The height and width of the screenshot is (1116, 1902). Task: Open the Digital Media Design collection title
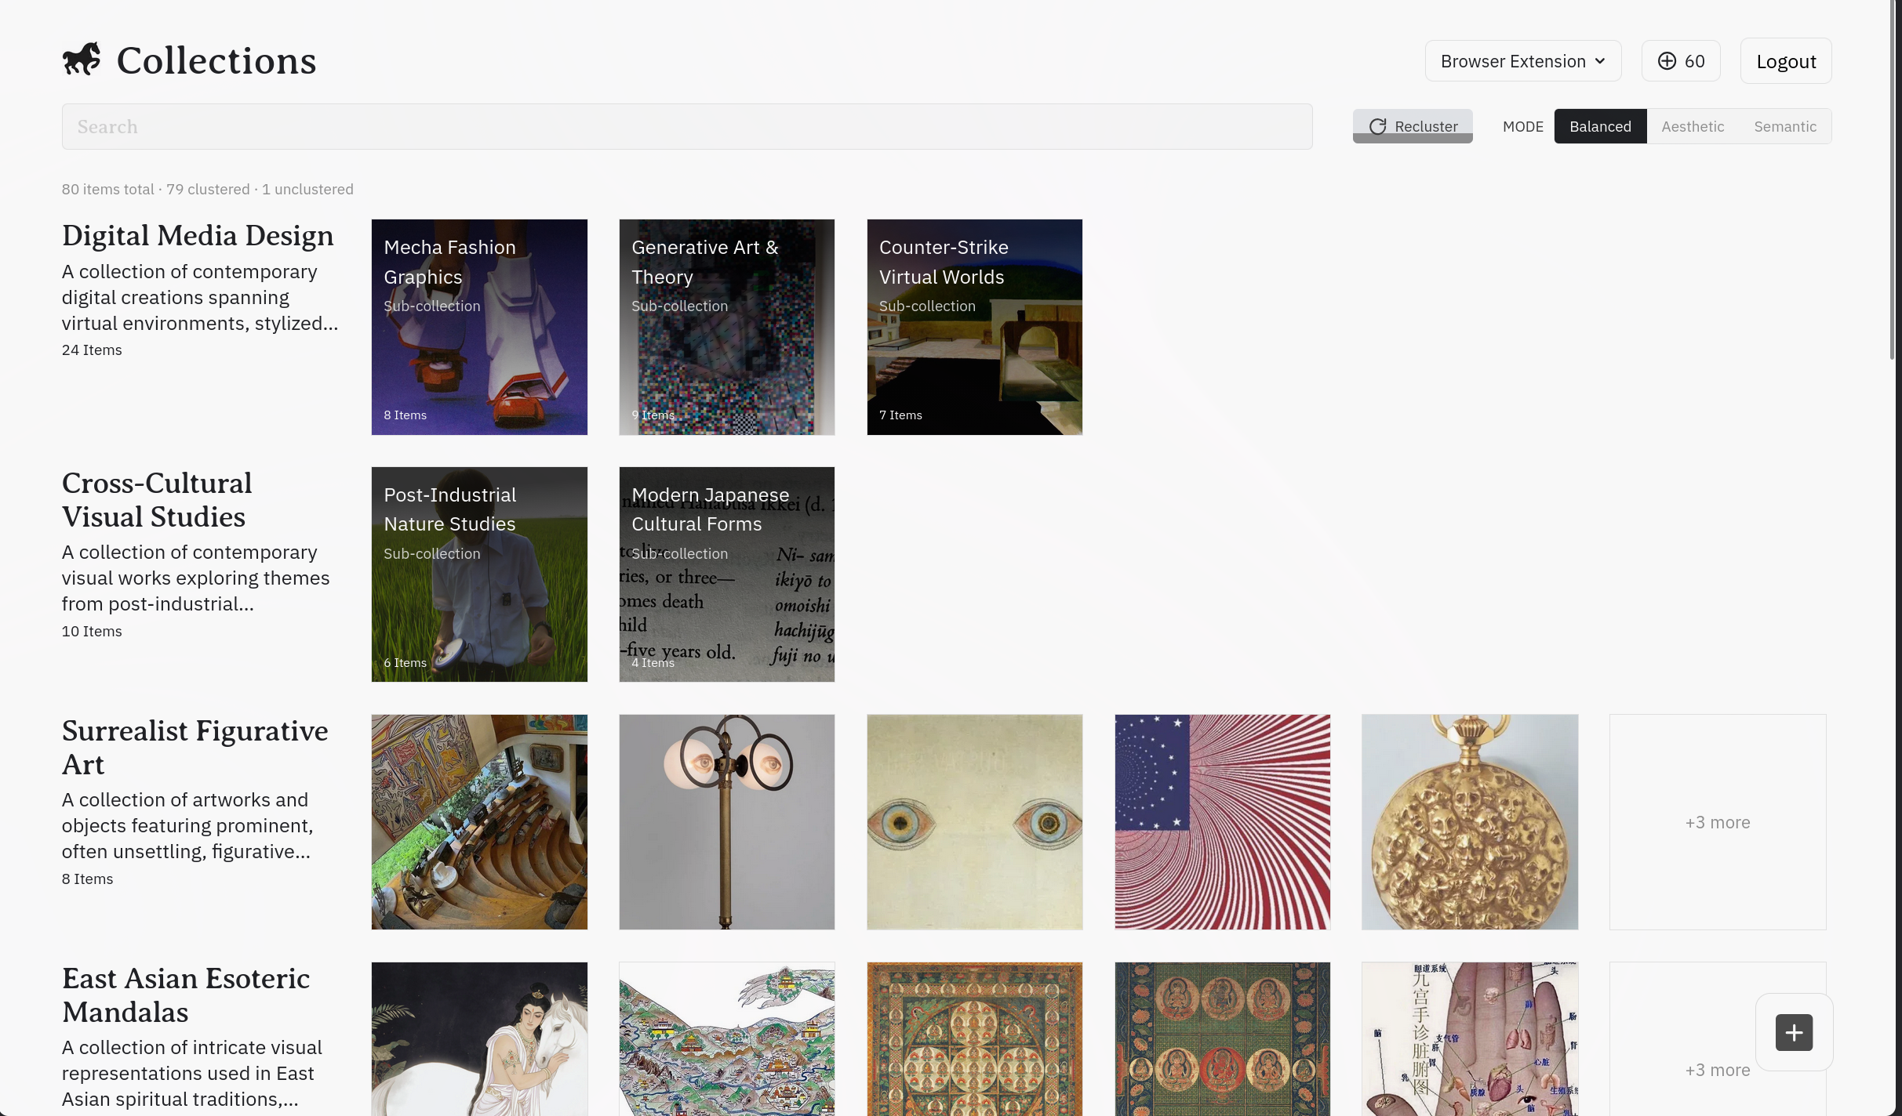click(198, 235)
